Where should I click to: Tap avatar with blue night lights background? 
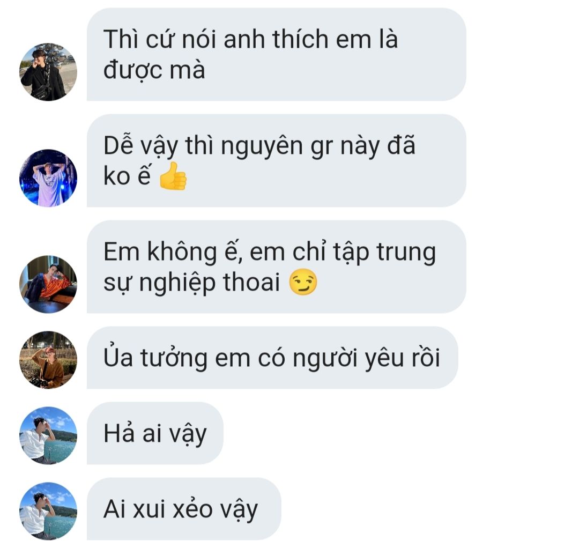48,178
